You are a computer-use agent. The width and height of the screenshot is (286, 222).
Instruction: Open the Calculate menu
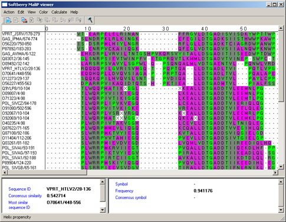59,12
